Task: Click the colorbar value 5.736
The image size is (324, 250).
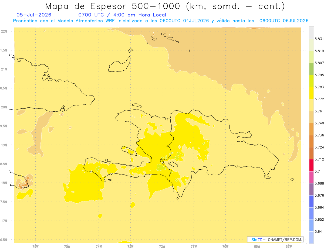Action: [319, 135]
